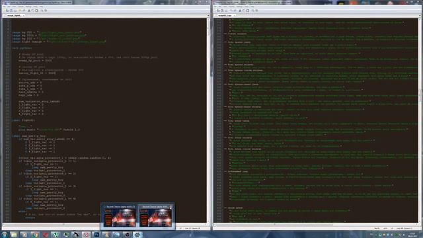
Task: Close the second Second Chance preview thumbnail
Action: [171, 207]
